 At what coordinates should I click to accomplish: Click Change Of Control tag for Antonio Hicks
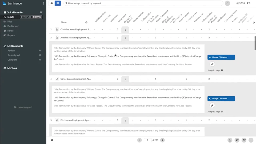pyautogui.click(x=221, y=57)
